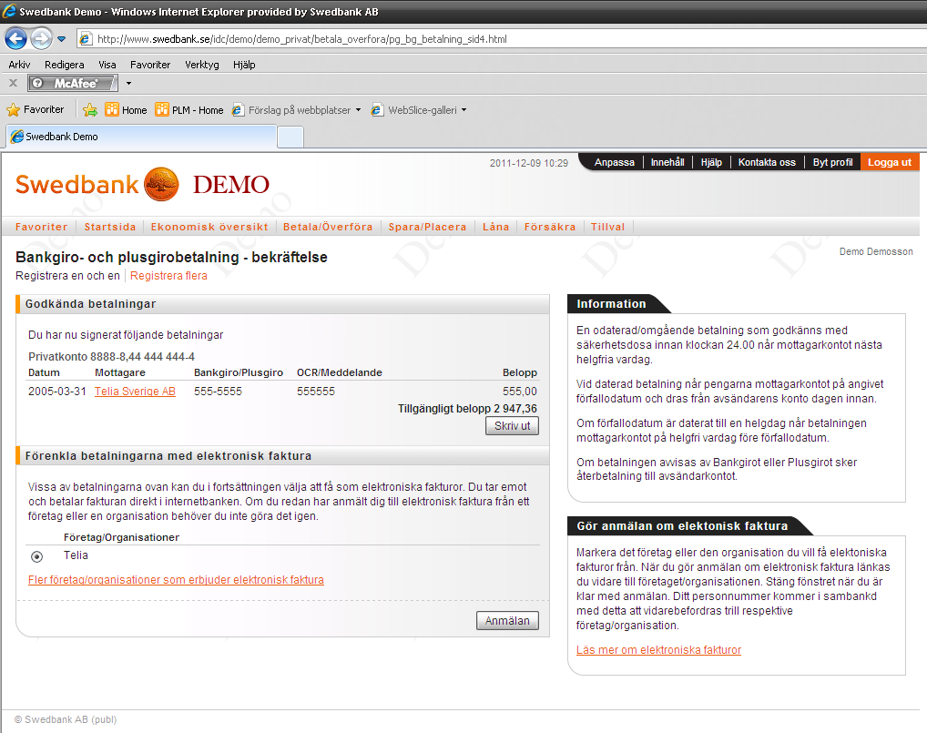Click the bankgiro number 555-5555
Screen dimensions: 927x733
pos(218,392)
